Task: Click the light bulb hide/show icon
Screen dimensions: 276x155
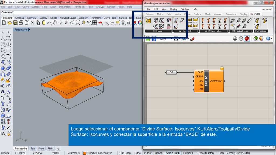Action: (123, 23)
